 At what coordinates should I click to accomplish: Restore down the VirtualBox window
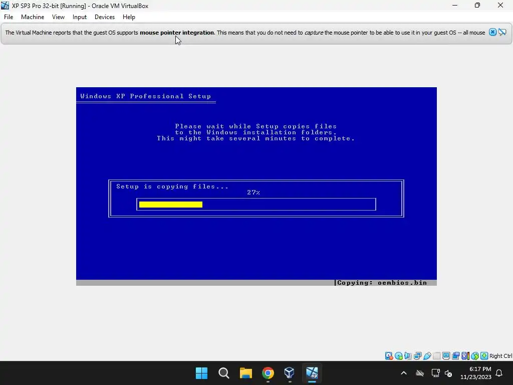pos(477,6)
